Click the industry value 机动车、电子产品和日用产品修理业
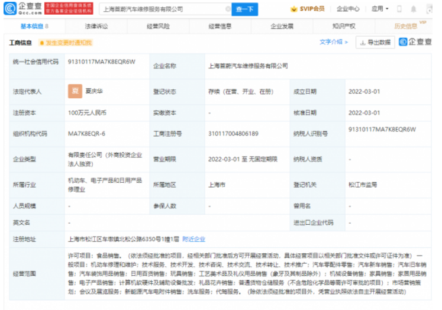442x310 pixels. tap(105, 185)
